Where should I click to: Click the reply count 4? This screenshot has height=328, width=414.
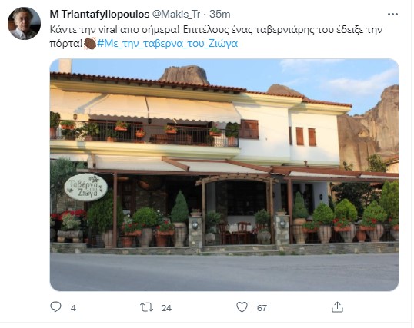(x=73, y=308)
